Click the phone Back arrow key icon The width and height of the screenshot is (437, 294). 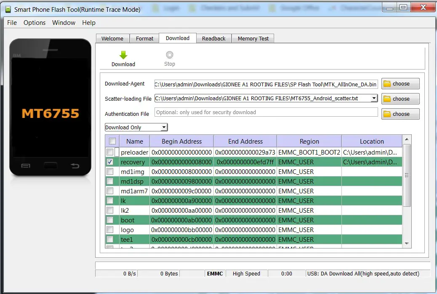[75, 166]
